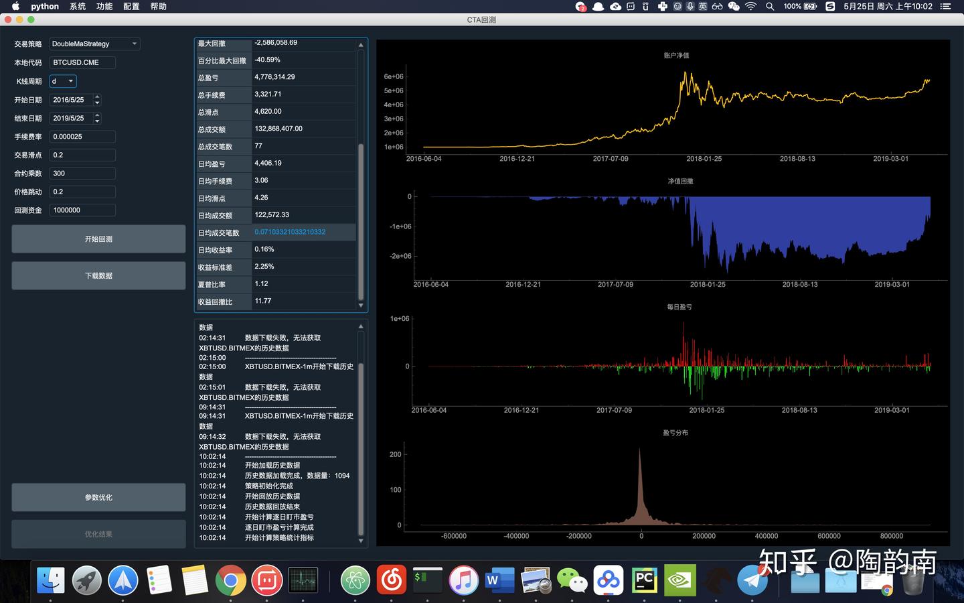This screenshot has height=603, width=964.
Task: Increase the 开始日期 with up arrow
Action: [x=97, y=97]
